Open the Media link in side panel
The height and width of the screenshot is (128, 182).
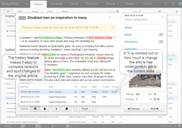point(128,35)
